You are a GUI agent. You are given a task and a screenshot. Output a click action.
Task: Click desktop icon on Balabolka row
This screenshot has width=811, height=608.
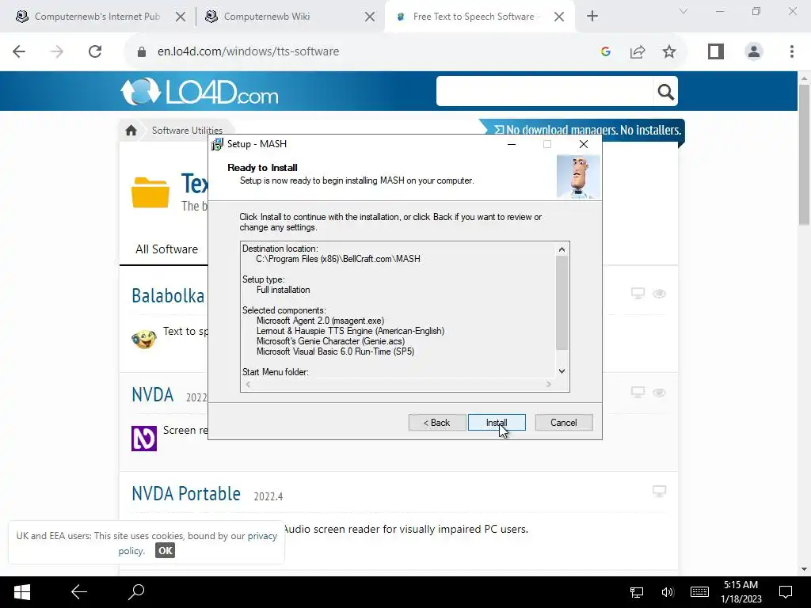638,294
